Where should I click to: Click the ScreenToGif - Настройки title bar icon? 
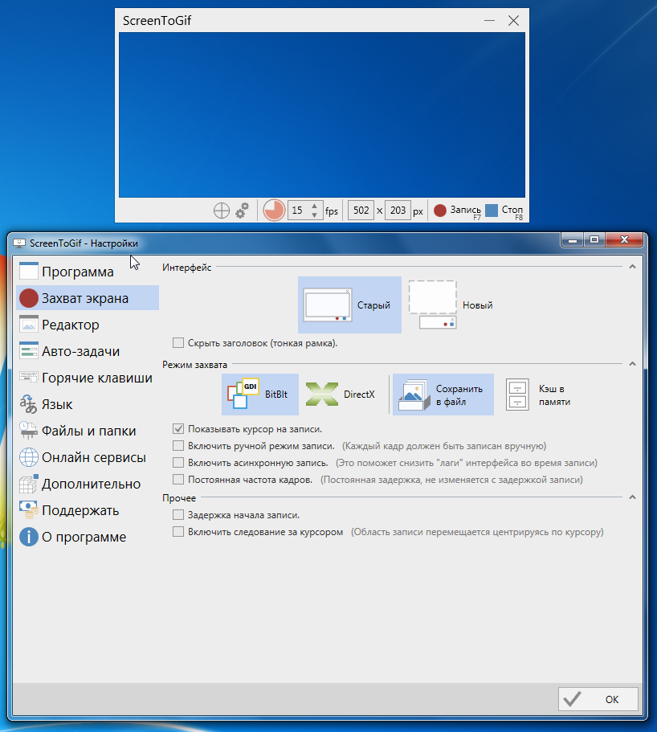click(19, 243)
